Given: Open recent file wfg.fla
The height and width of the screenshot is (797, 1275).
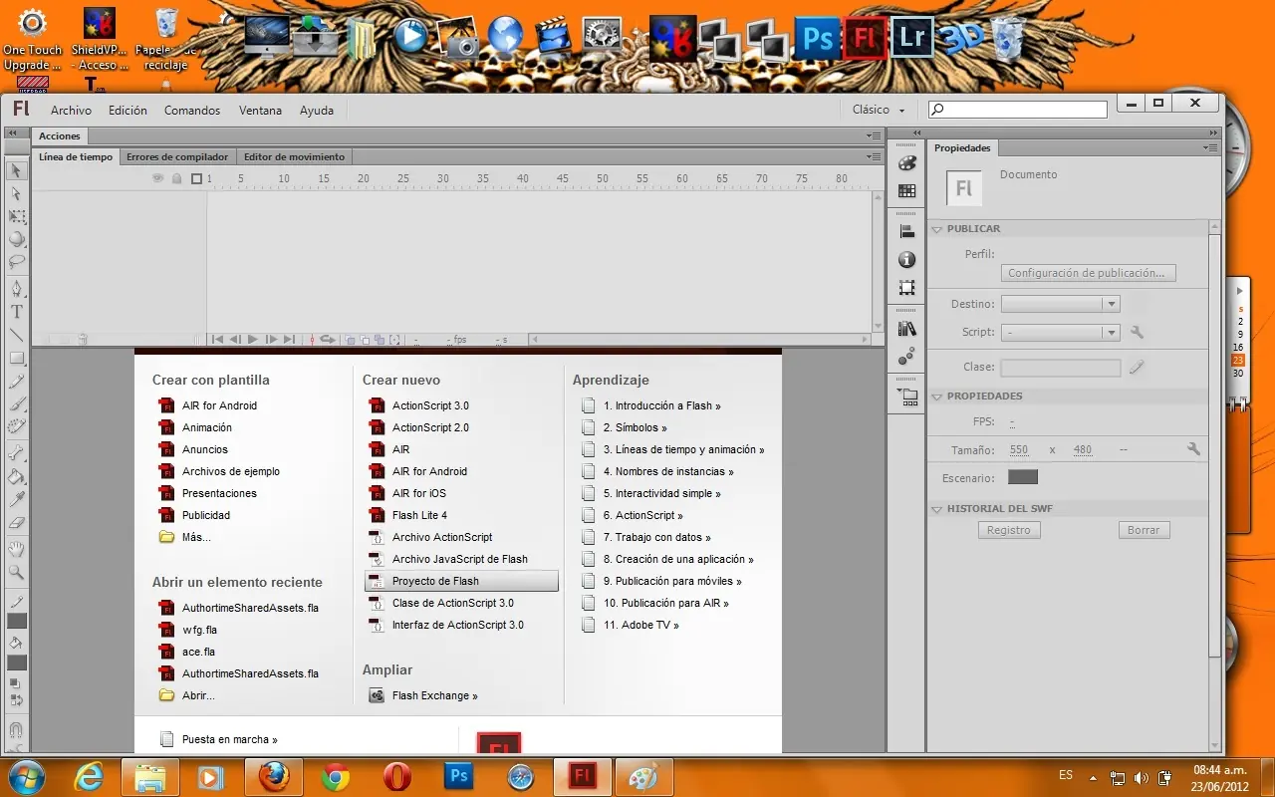Looking at the screenshot, I should tap(199, 630).
